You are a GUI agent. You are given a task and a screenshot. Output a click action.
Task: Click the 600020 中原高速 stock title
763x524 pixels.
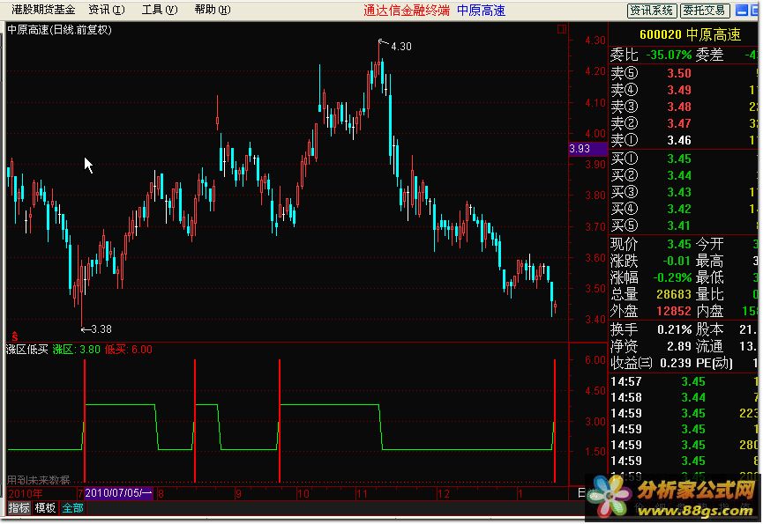690,34
